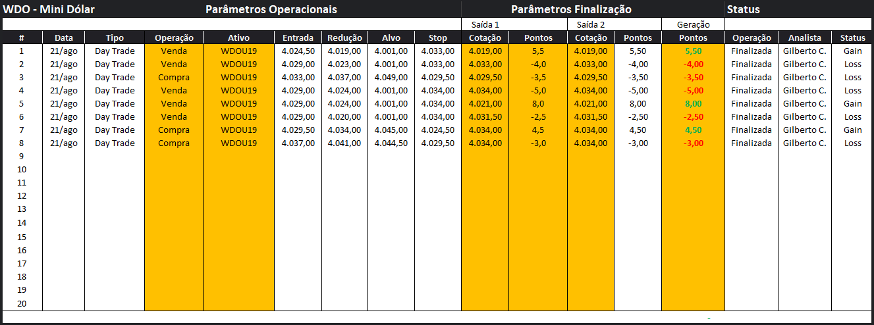The height and width of the screenshot is (325, 874).
Task: Select the Entrada column header
Action: [x=298, y=37]
